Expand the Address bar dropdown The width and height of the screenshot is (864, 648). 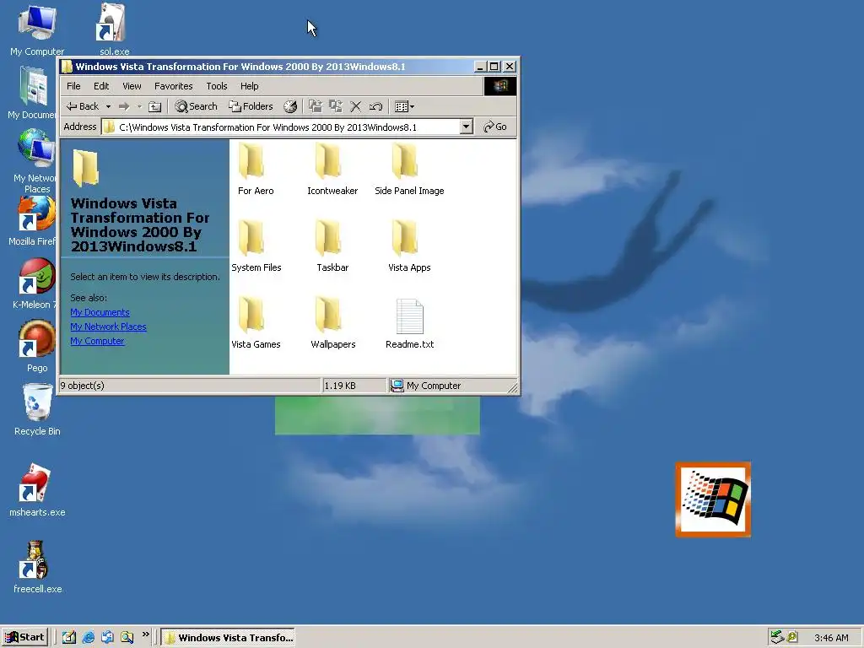pos(466,127)
